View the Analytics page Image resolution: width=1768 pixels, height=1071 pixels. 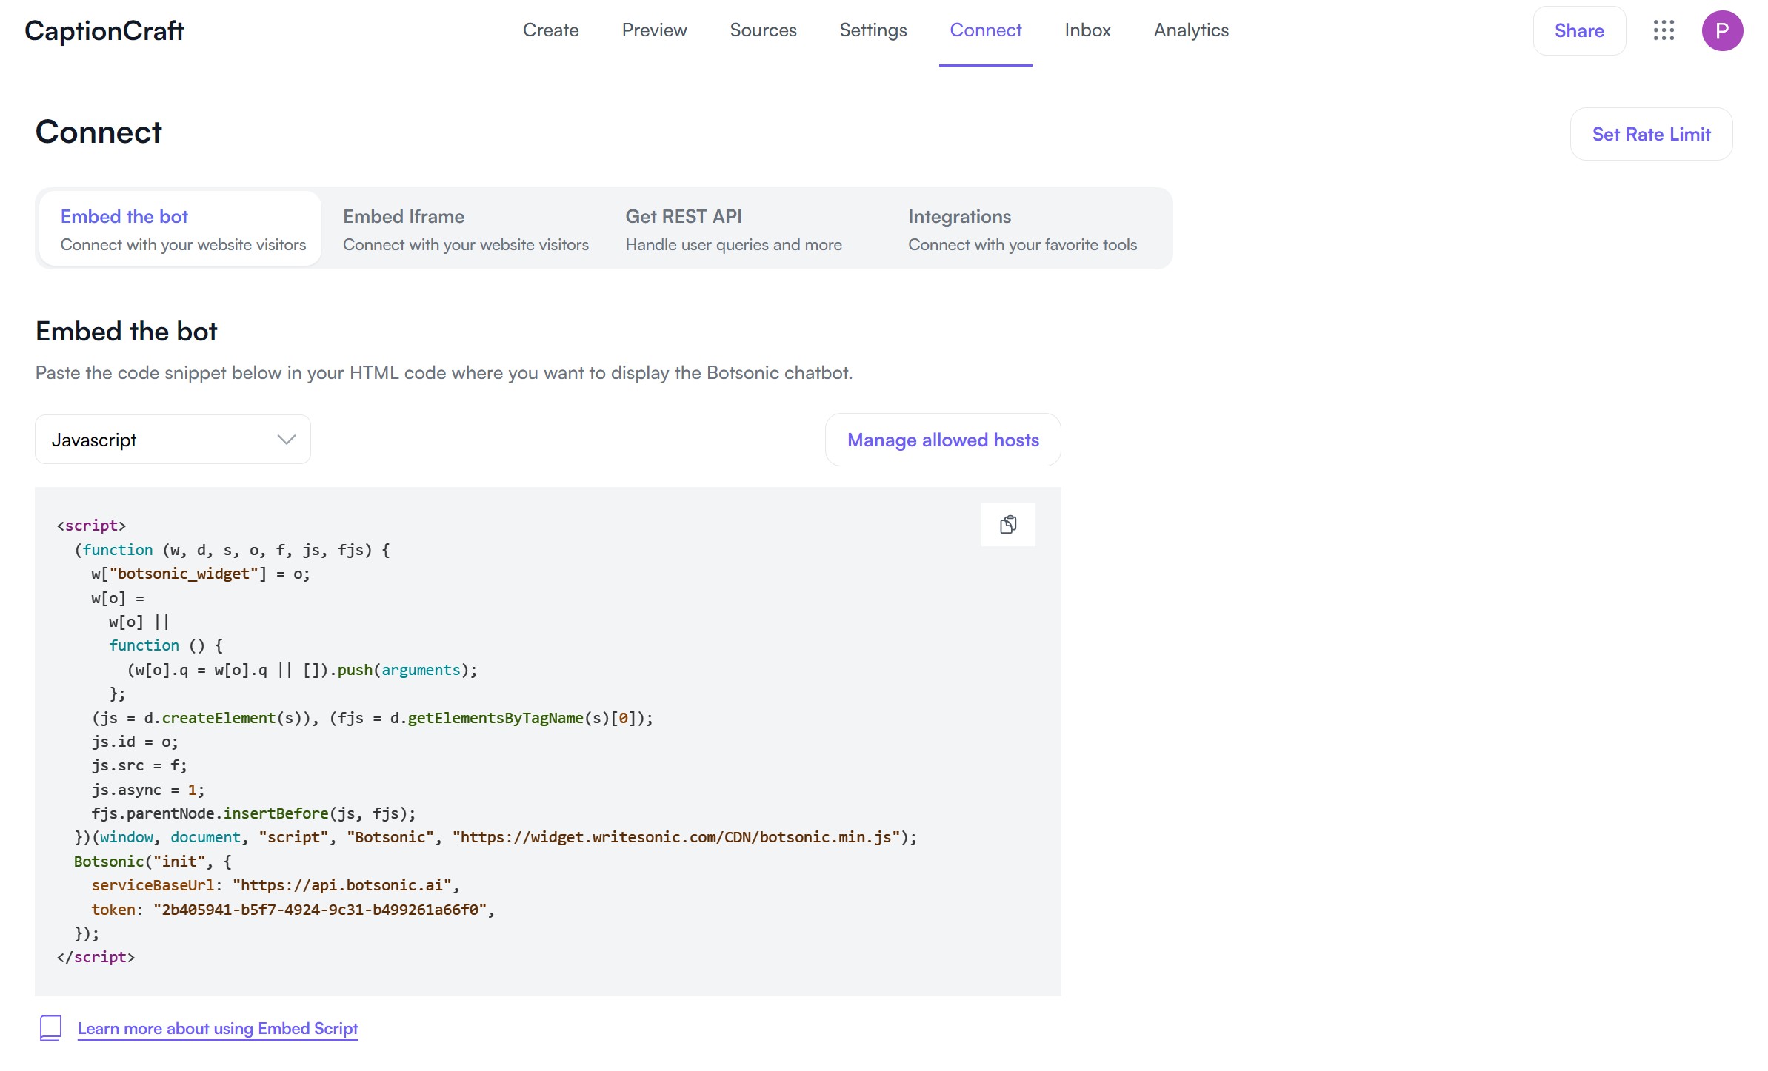[1191, 30]
